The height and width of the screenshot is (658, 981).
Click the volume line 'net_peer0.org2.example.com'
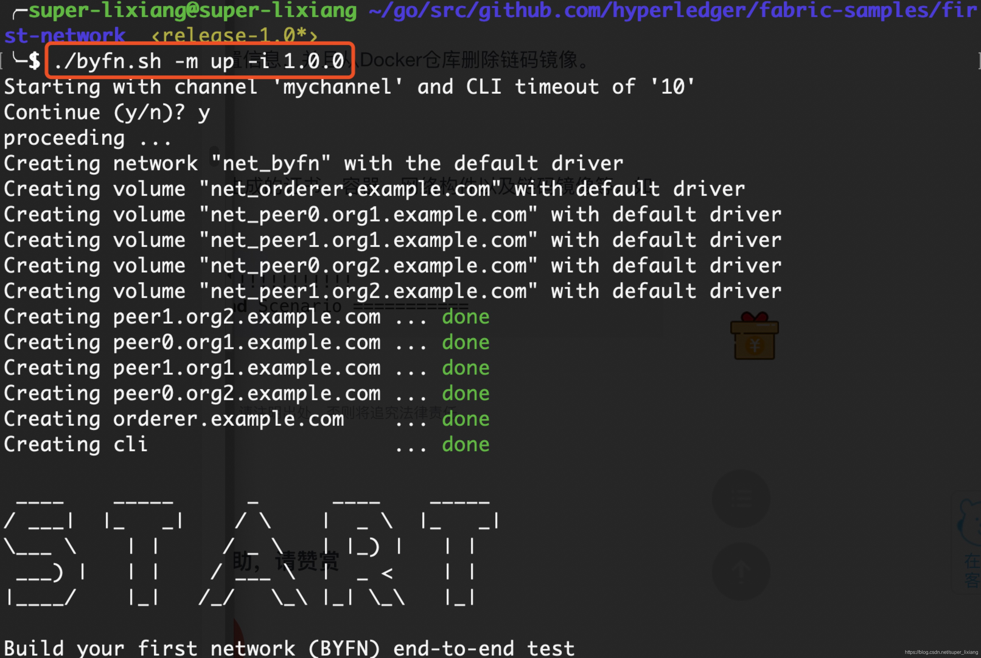point(393,266)
